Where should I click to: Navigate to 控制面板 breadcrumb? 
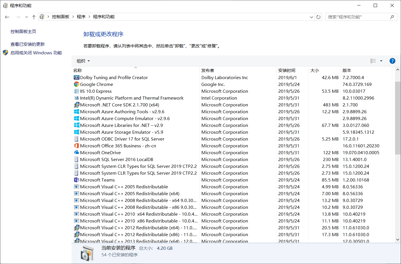pyautogui.click(x=61, y=17)
